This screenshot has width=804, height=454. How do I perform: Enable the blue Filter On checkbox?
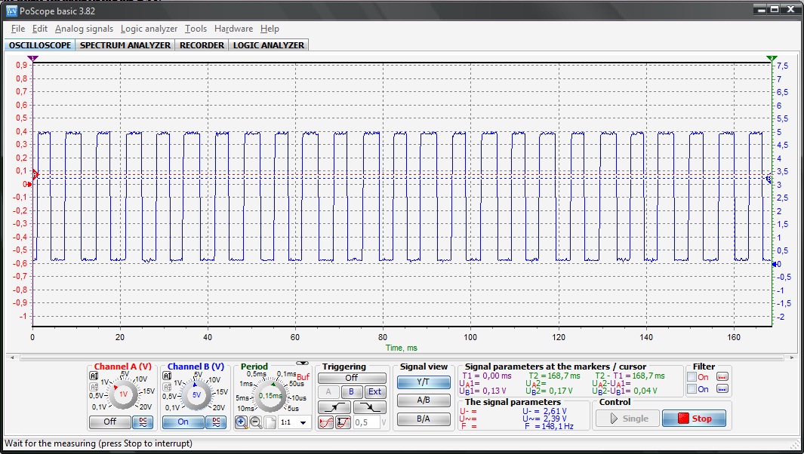click(x=692, y=389)
